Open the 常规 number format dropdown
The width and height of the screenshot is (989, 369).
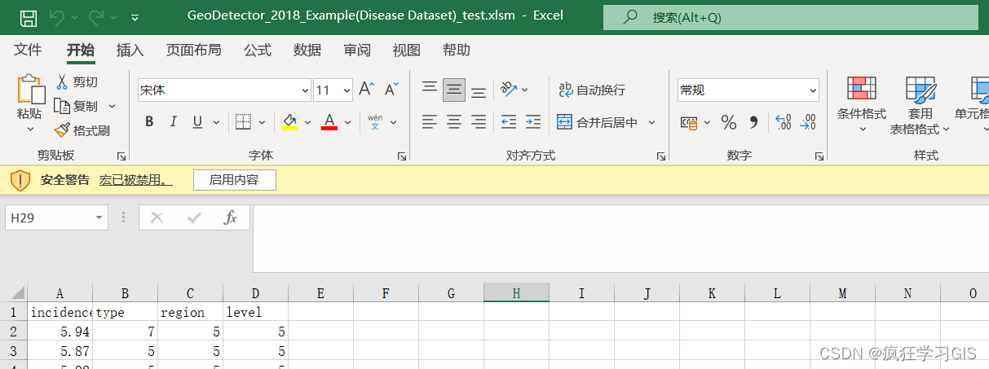point(813,90)
